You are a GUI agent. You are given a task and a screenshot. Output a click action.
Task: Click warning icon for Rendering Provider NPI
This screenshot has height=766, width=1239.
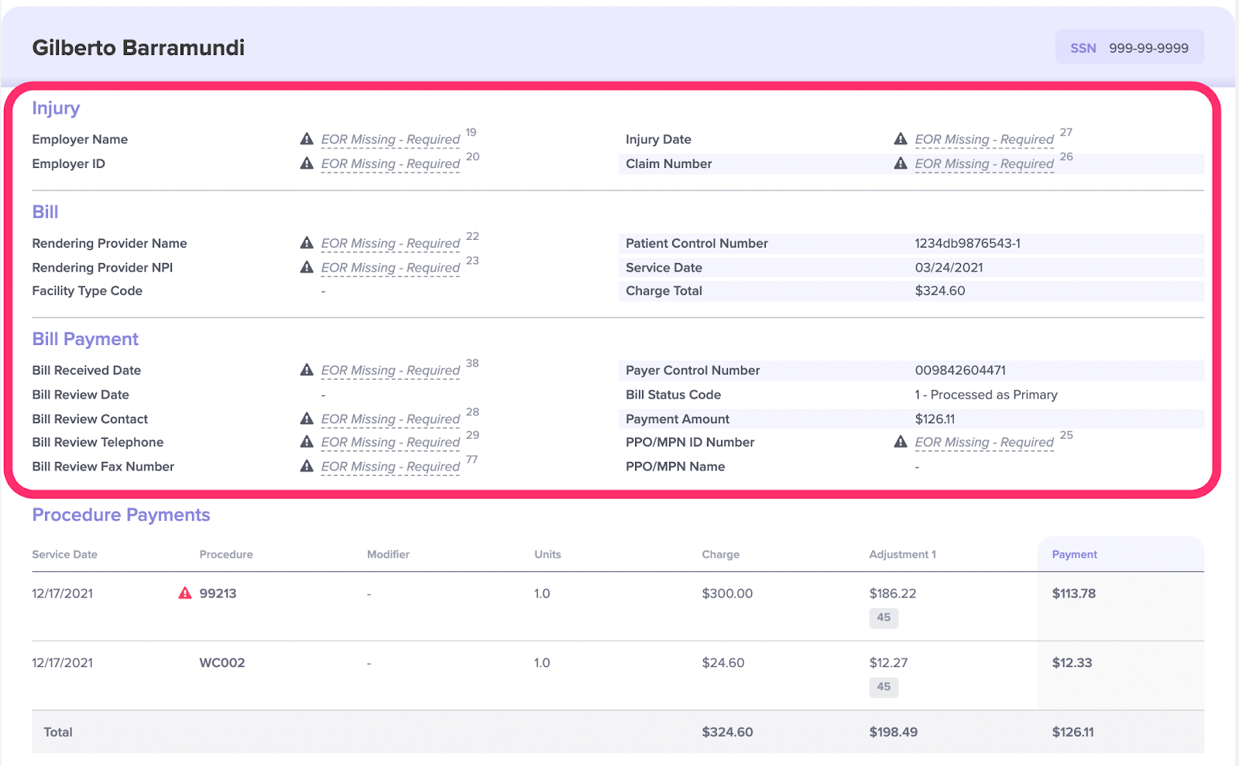click(307, 268)
